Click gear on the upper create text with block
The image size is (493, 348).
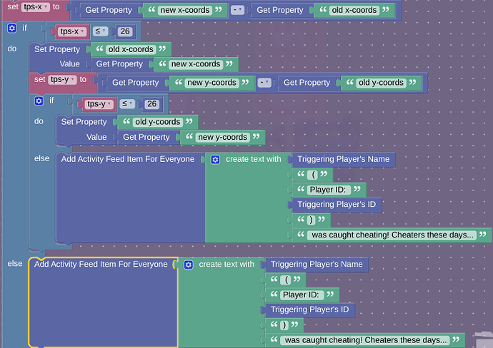tap(216, 159)
